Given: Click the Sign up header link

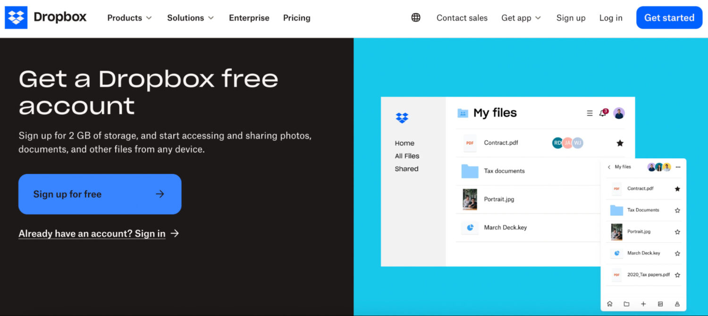Looking at the screenshot, I should point(571,18).
